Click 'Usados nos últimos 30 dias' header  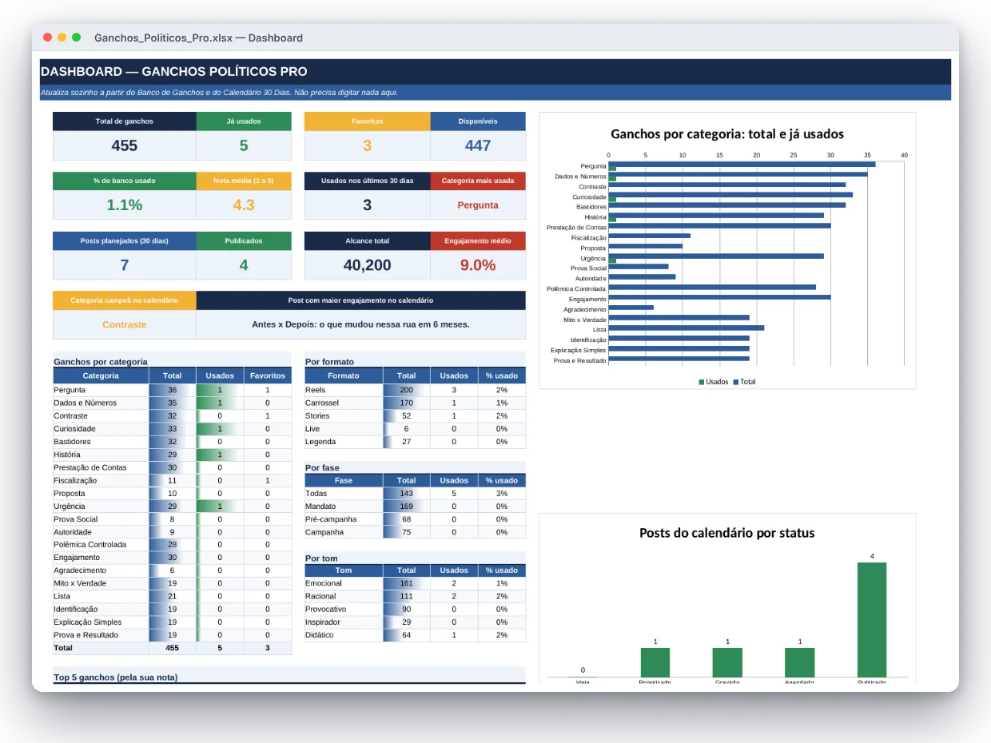click(x=368, y=181)
